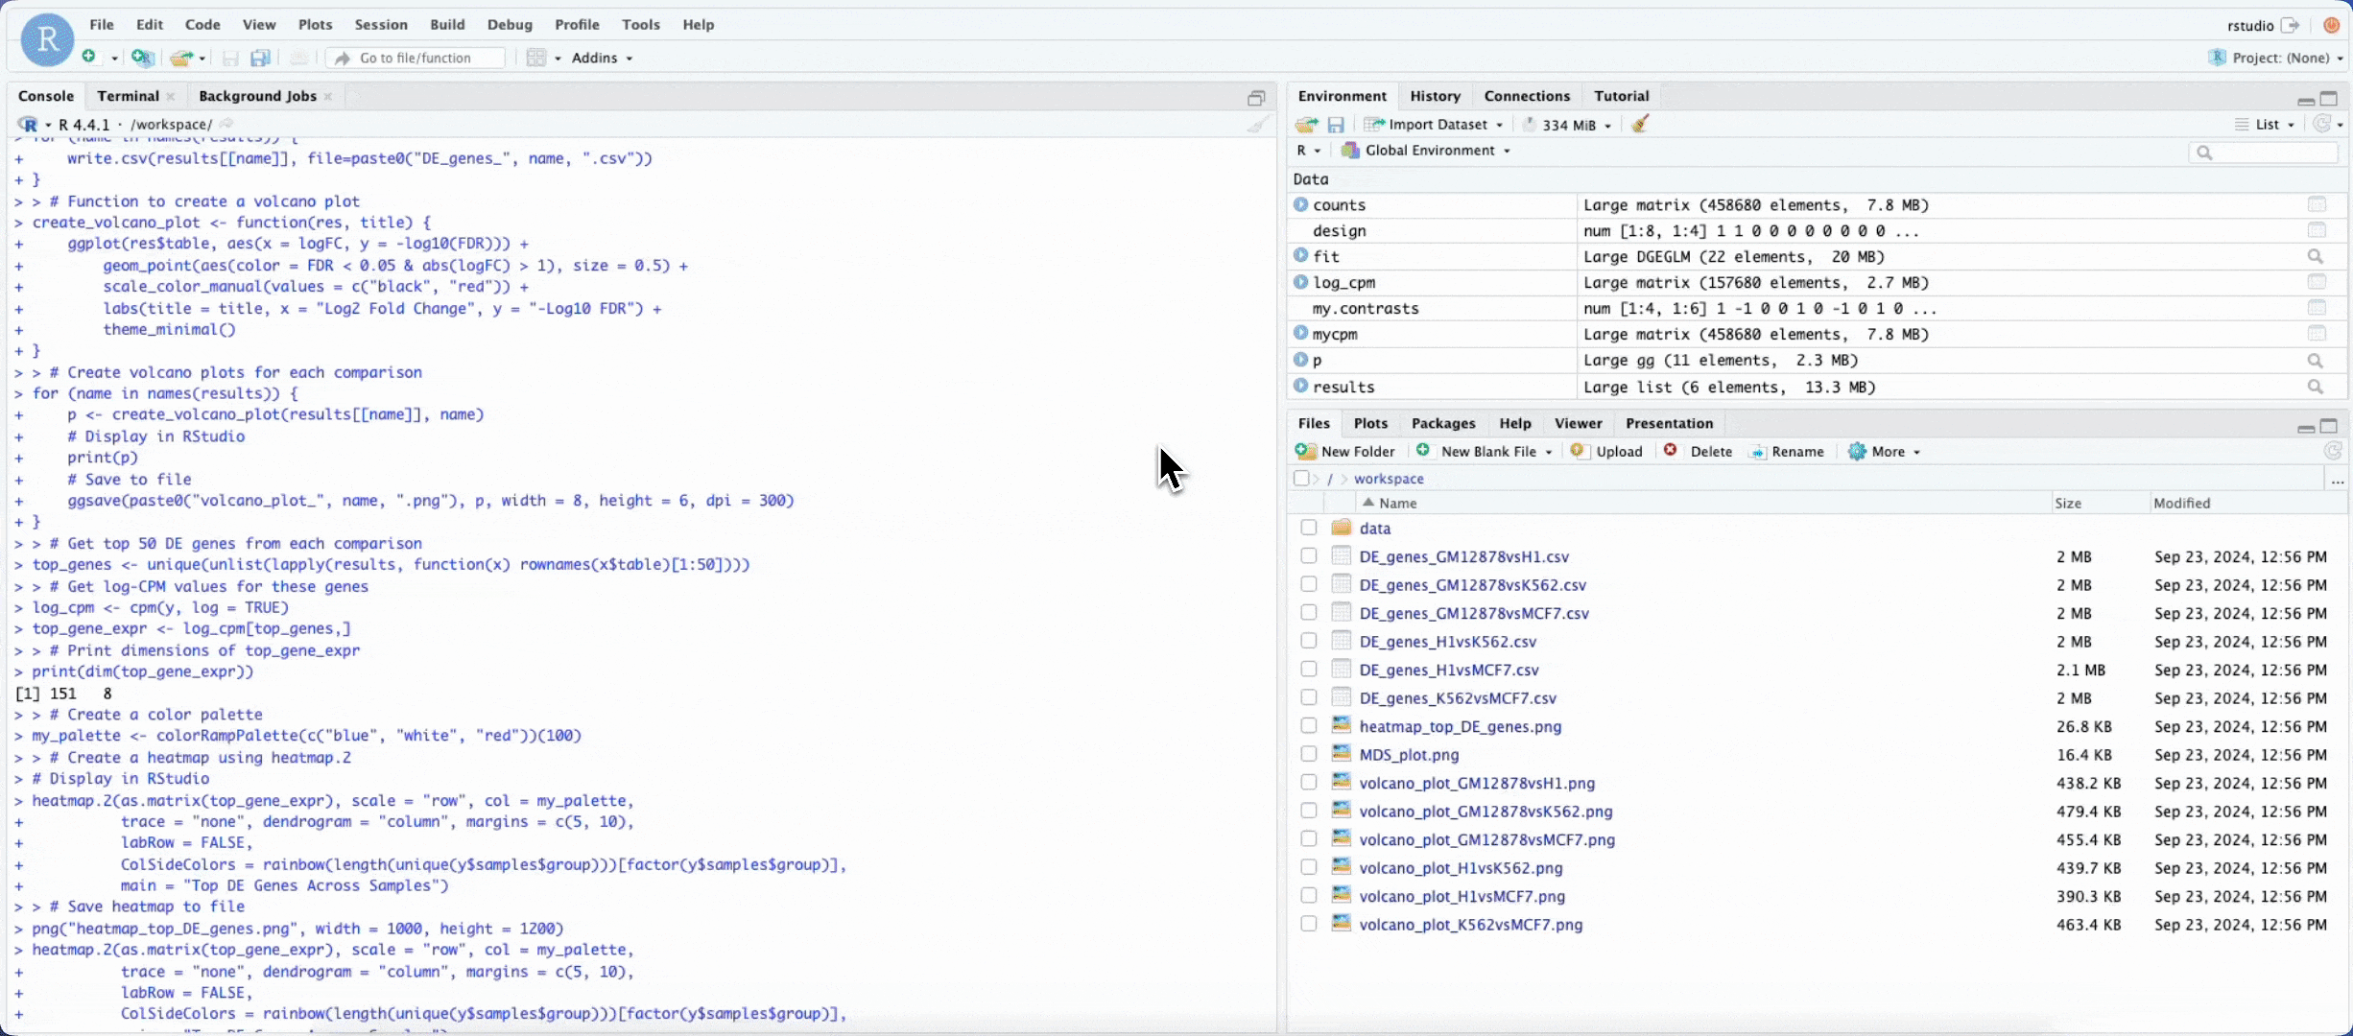Switch to the Tutorial tab

pyautogui.click(x=1621, y=94)
